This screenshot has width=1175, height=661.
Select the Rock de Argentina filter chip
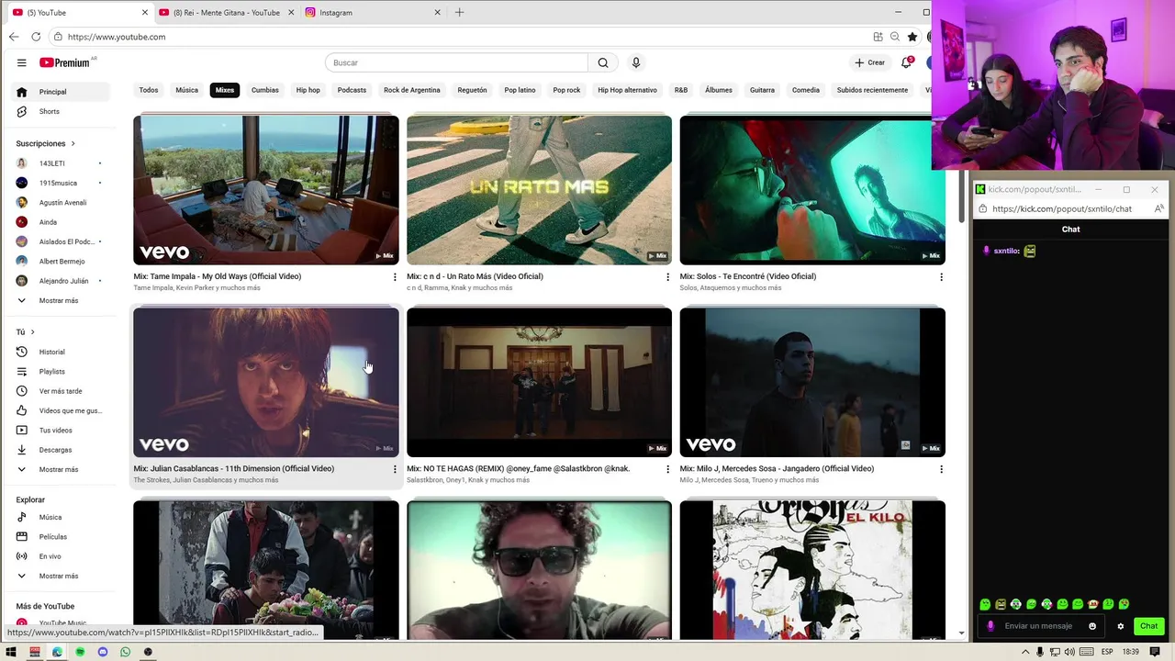point(412,90)
